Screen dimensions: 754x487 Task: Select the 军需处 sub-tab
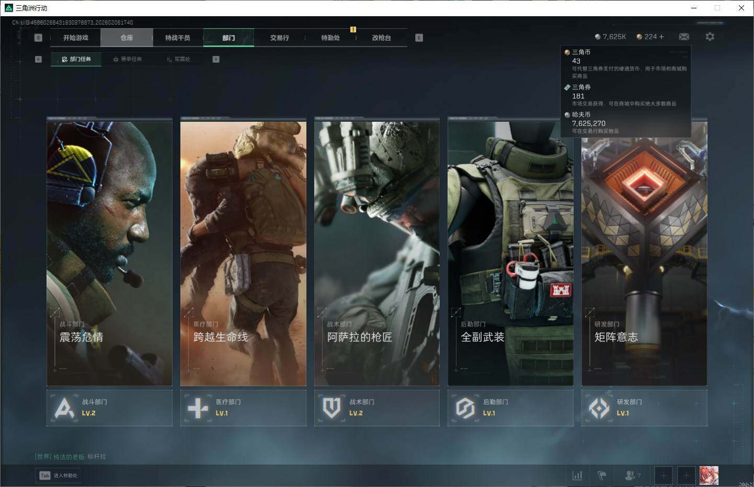pyautogui.click(x=179, y=59)
